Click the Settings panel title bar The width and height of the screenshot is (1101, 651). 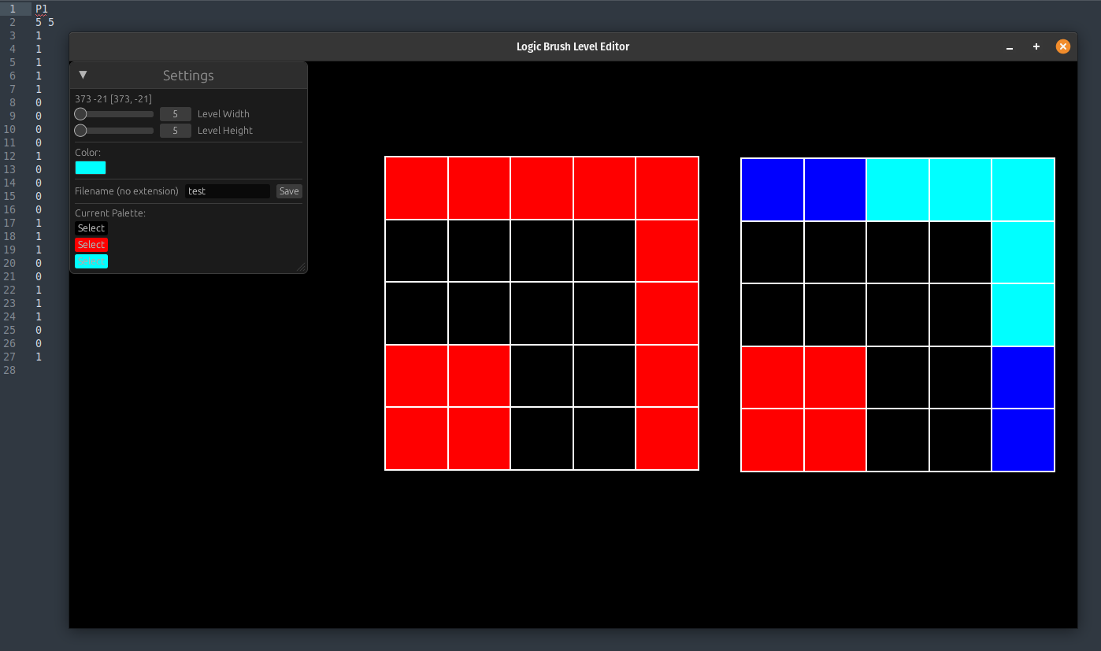tap(189, 76)
